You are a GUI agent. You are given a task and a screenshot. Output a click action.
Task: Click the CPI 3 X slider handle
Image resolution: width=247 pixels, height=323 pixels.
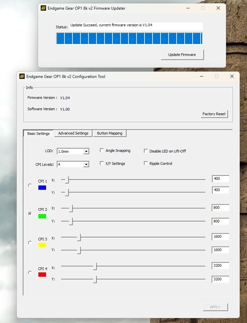coord(79,237)
